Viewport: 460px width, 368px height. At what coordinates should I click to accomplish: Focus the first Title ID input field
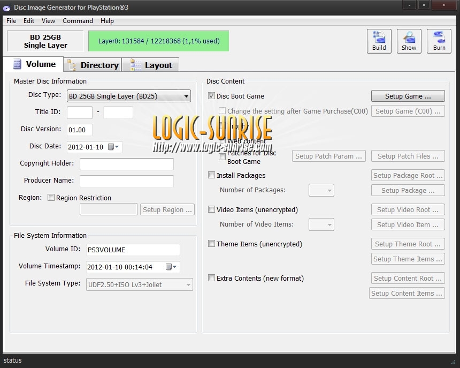(80, 113)
